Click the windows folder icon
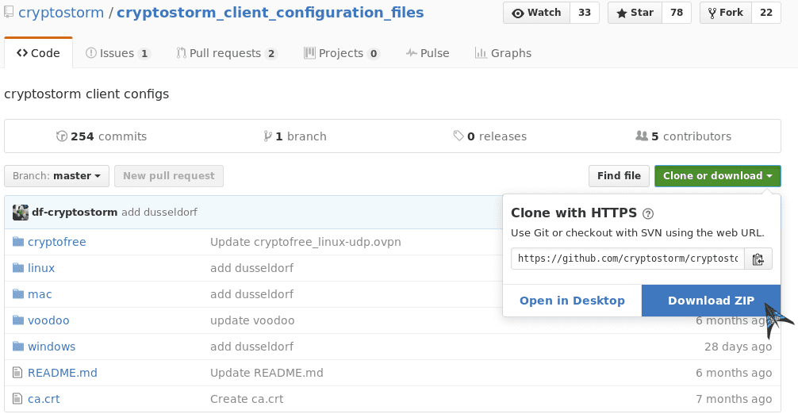Image resolution: width=798 pixels, height=414 pixels. pyautogui.click(x=18, y=347)
